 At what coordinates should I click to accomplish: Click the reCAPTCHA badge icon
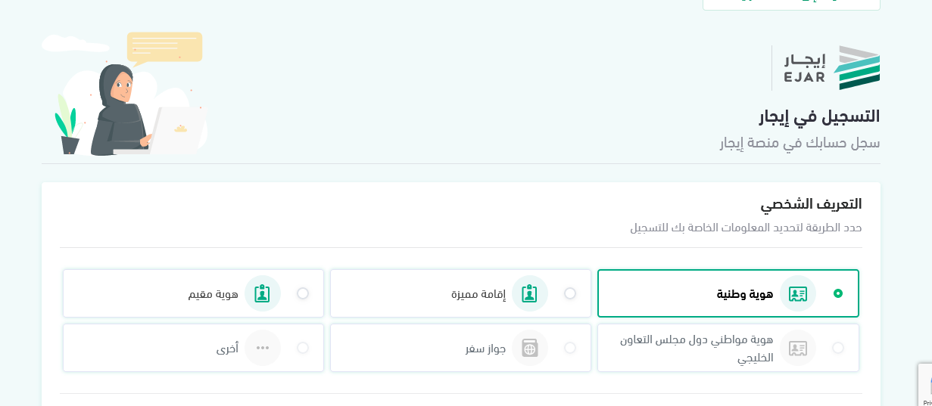pyautogui.click(x=926, y=385)
